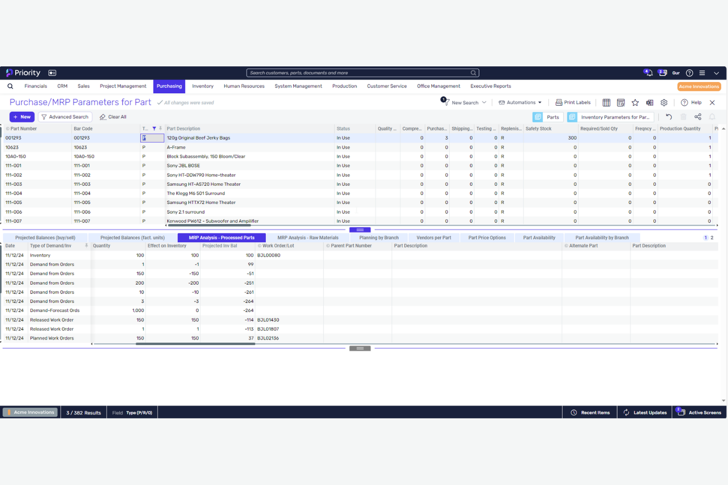Click Clear All to reset filters
Viewport: 728px width, 485px height.
(x=113, y=116)
